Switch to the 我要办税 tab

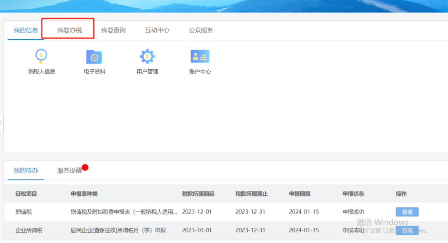coord(69,30)
